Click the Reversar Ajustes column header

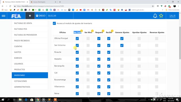click(x=157, y=33)
